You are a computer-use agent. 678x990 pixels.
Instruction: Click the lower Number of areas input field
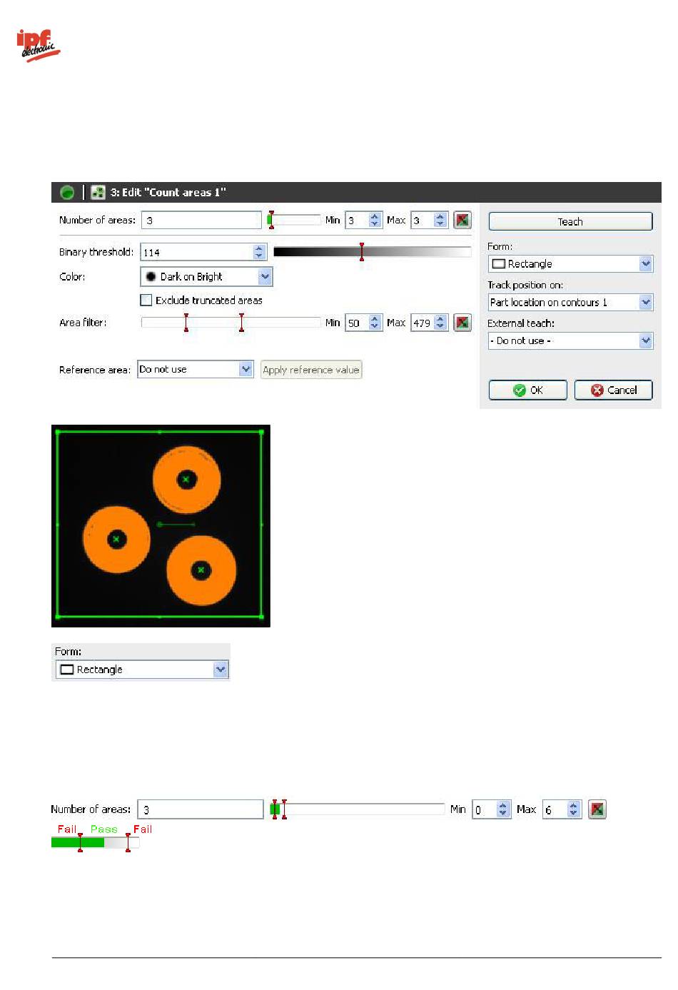coord(201,809)
